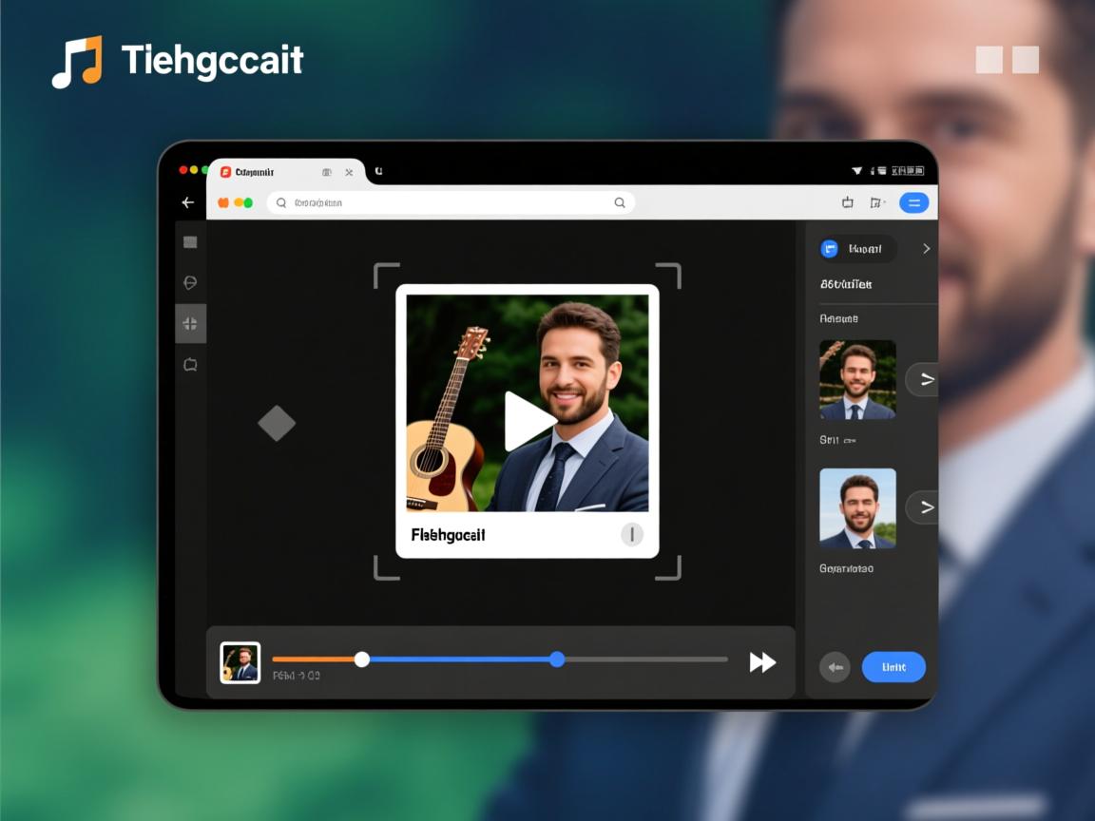
Task: Click the highlighted grid icon in left sidebar
Action: point(190,324)
